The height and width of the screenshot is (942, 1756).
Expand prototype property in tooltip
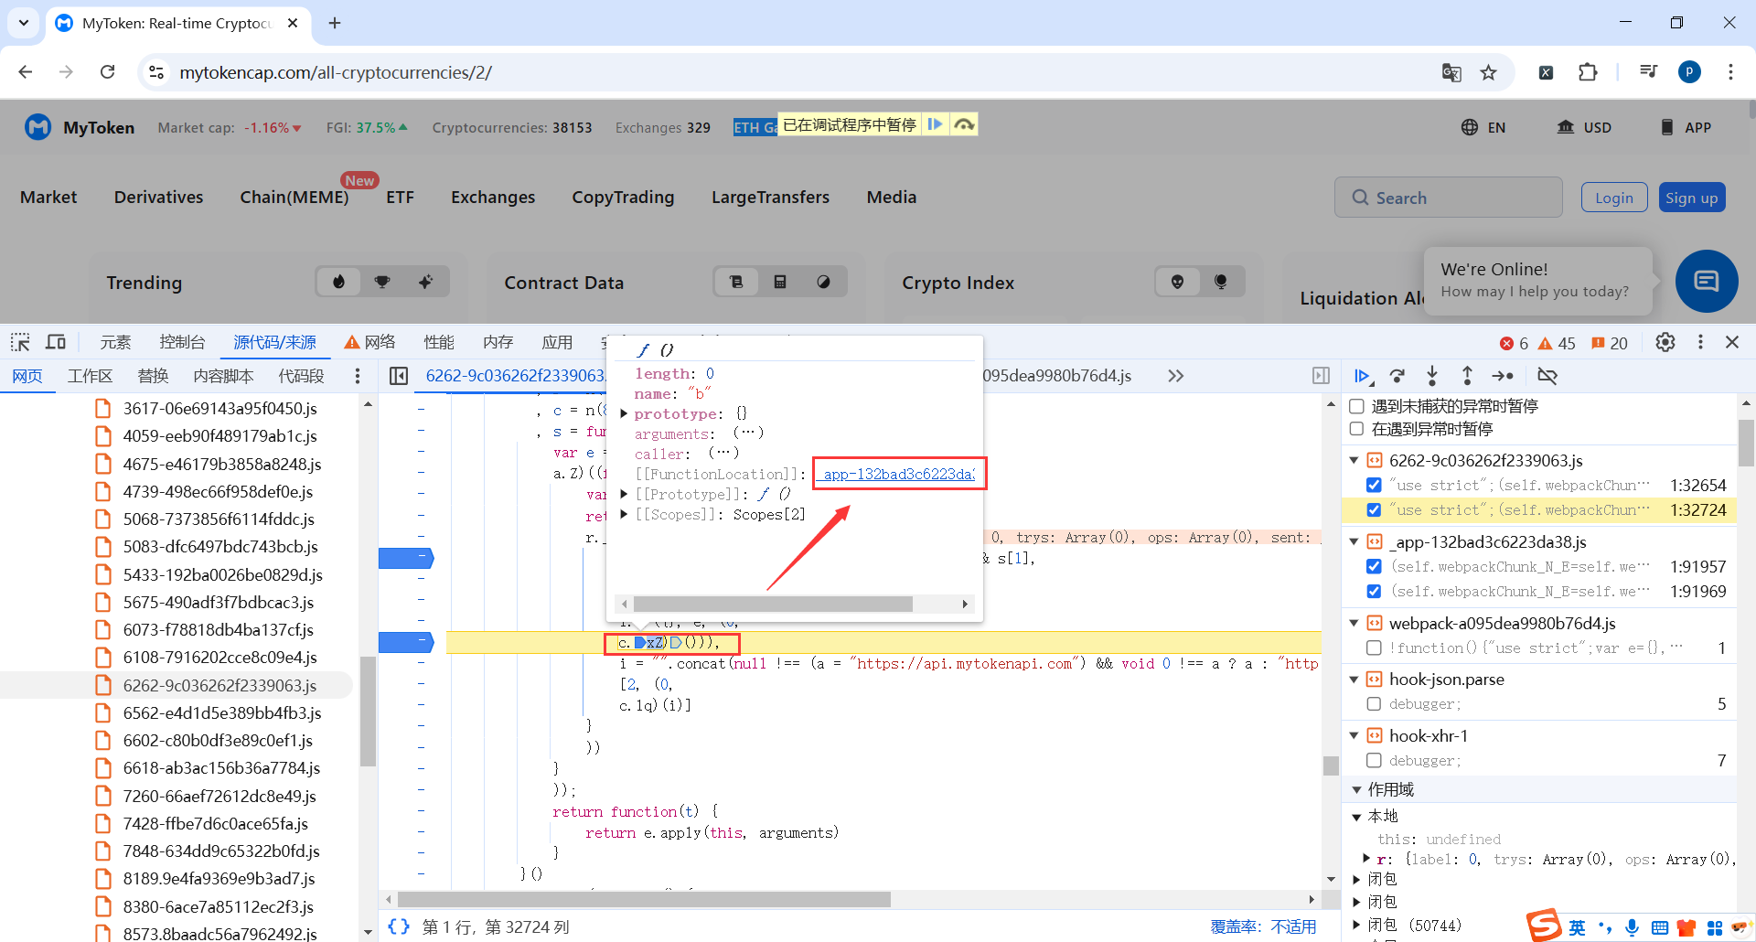click(x=624, y=414)
